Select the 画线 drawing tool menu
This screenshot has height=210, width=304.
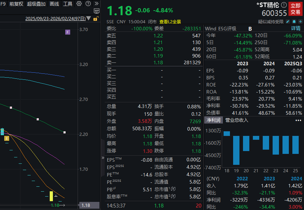point(54,4)
